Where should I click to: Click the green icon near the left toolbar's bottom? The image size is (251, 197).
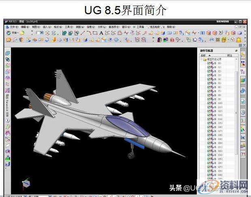tap(8, 158)
